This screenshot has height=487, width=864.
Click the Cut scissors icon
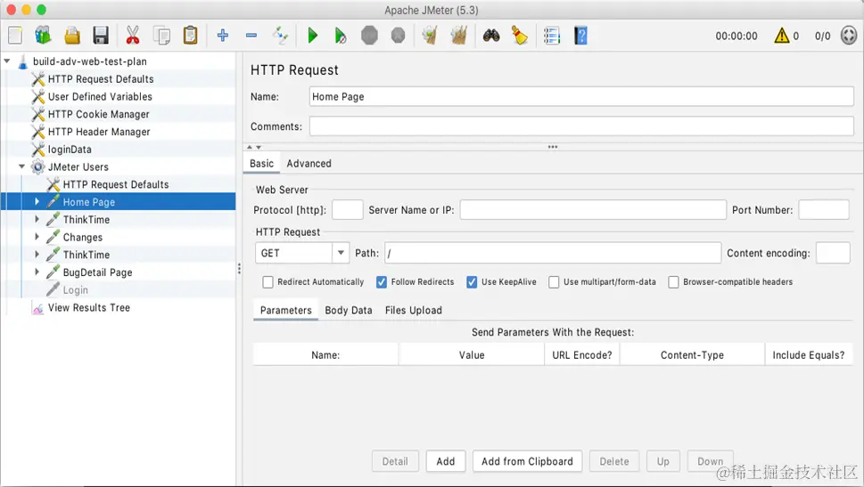point(132,36)
